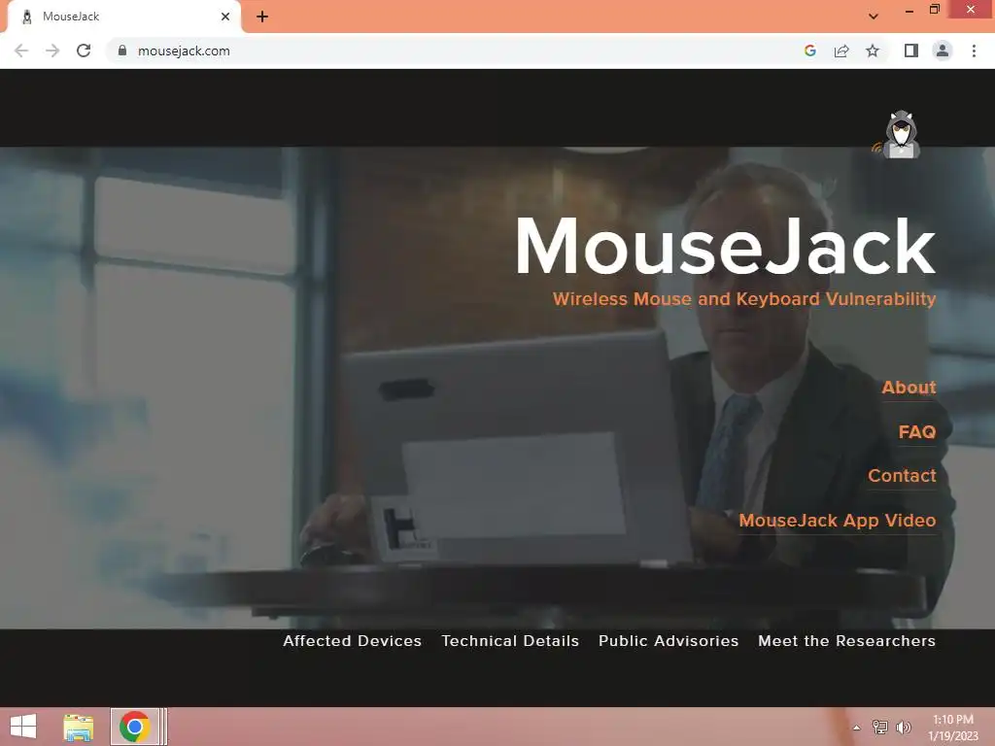
Task: Open the Chrome three-dot menu
Action: (x=974, y=51)
